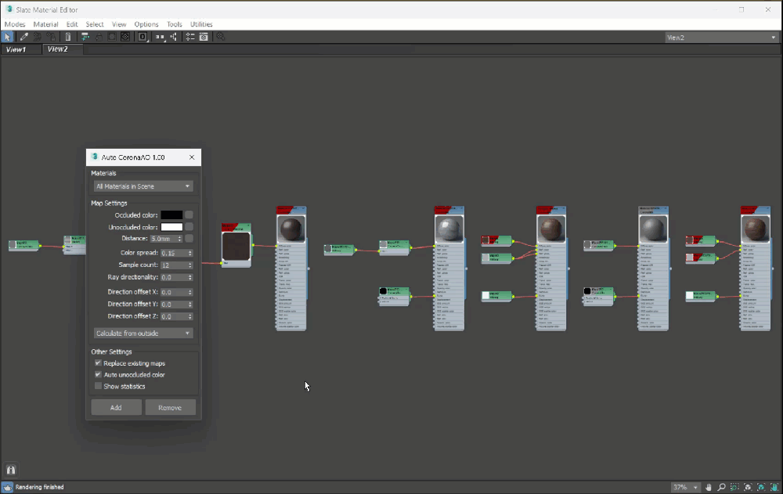Open the Utilities menu

201,24
